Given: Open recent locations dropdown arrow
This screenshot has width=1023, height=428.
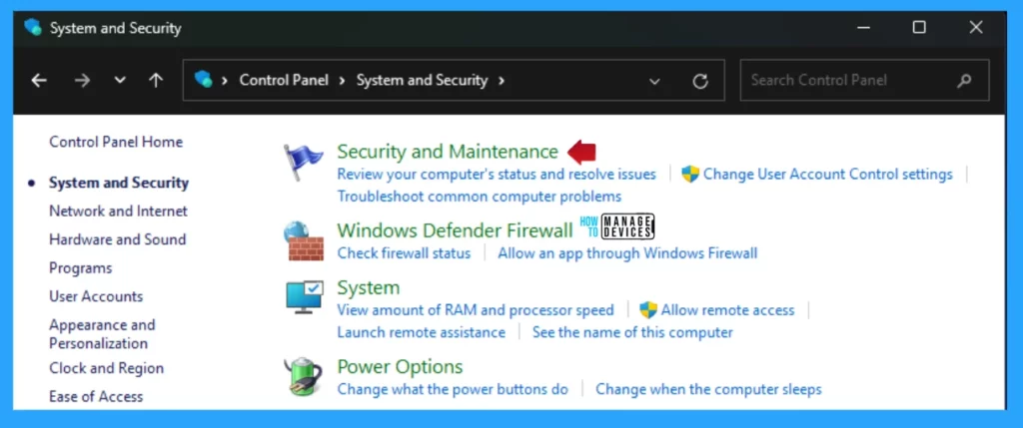Looking at the screenshot, I should point(120,81).
